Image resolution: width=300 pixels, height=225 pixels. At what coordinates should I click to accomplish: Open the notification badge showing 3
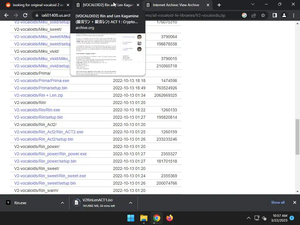tap(292, 218)
